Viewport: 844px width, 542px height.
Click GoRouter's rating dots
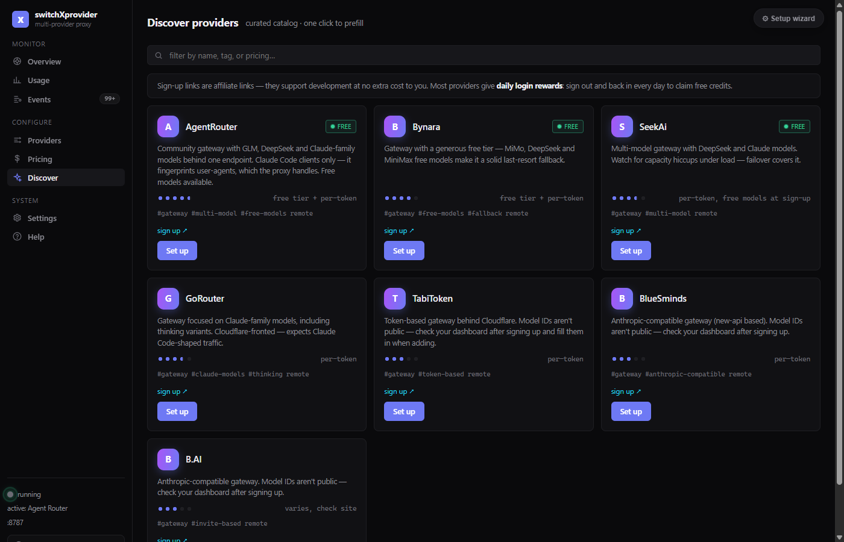click(x=174, y=359)
